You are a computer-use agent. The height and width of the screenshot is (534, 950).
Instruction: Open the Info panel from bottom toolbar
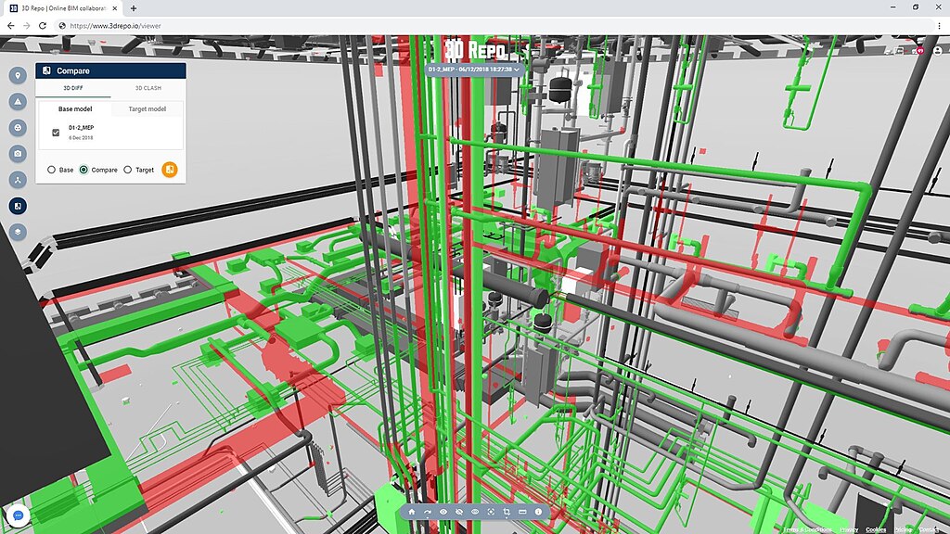click(539, 512)
